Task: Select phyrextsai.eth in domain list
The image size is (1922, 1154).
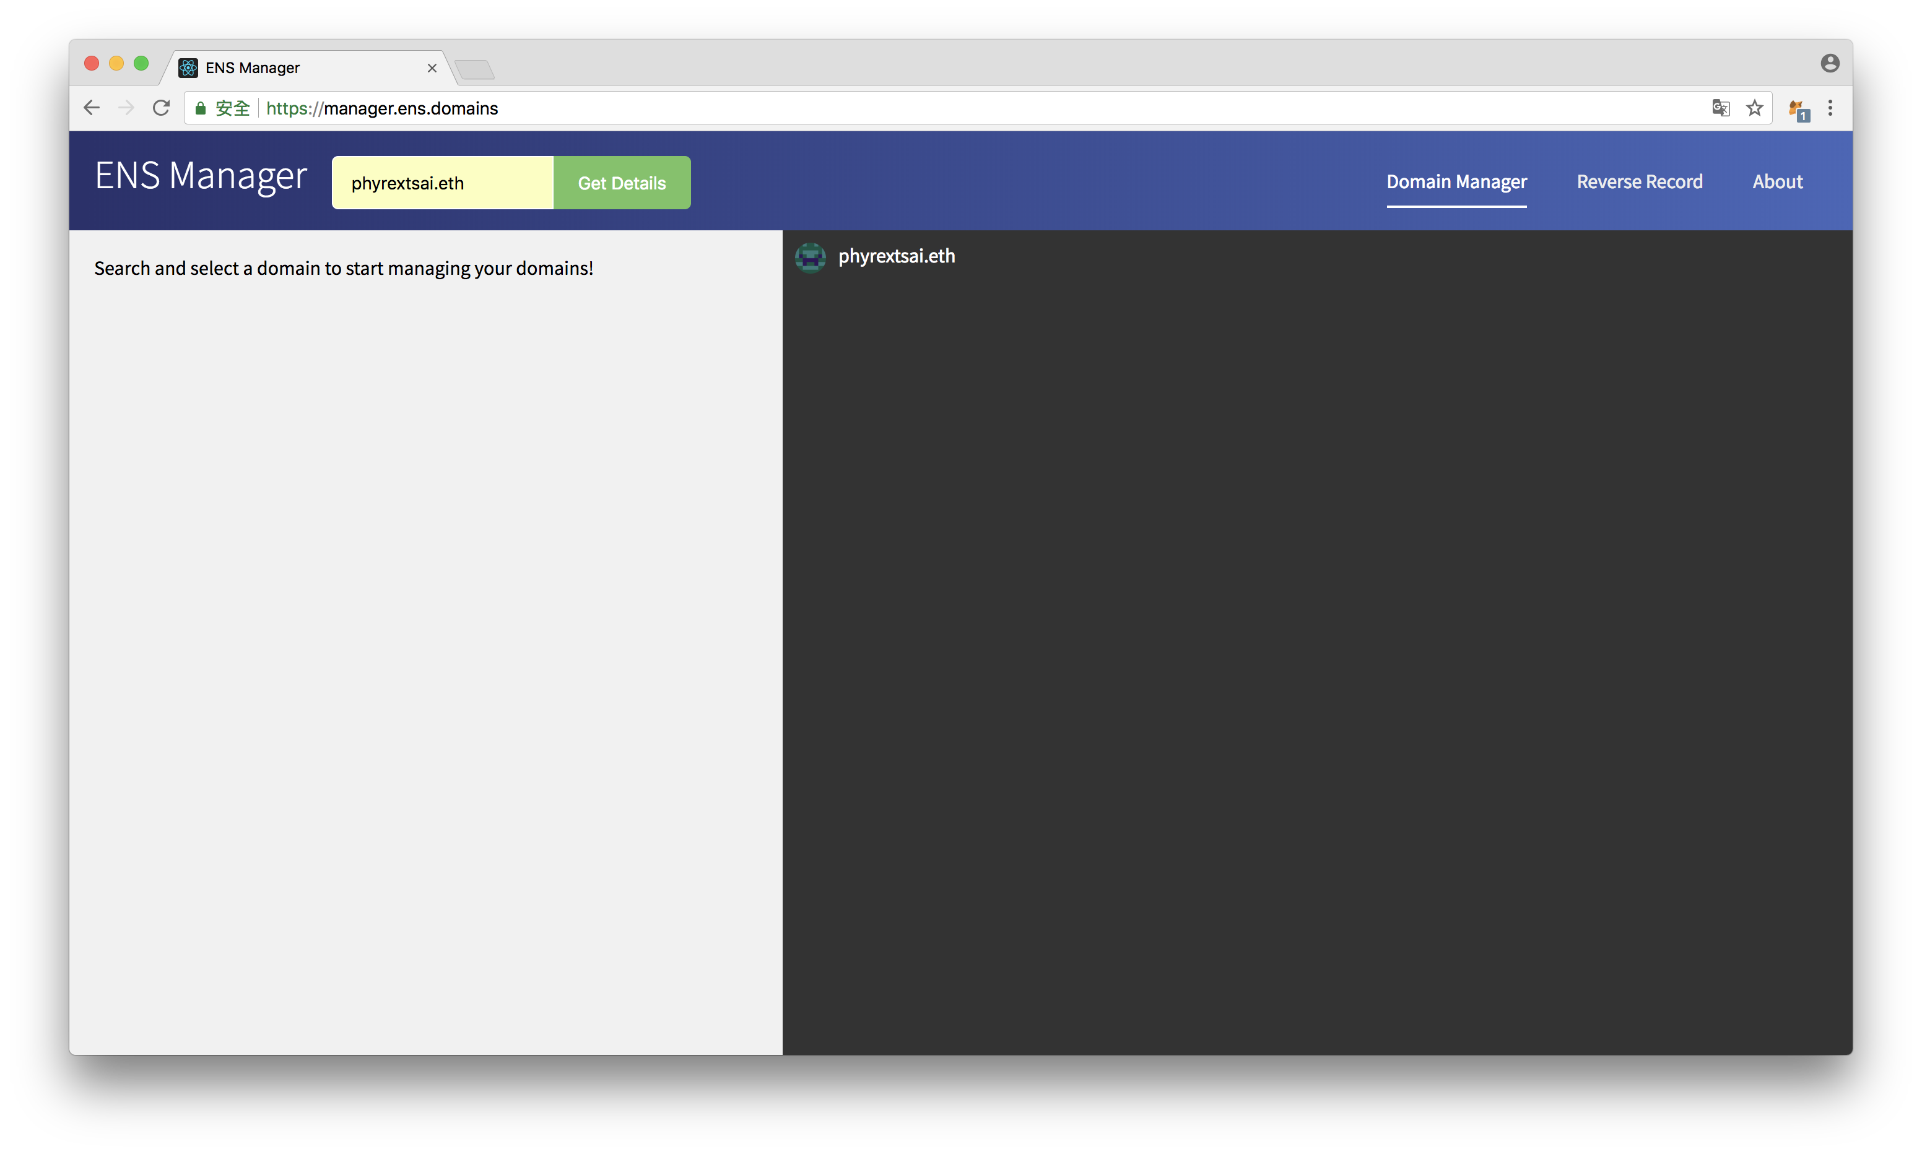Action: point(897,257)
